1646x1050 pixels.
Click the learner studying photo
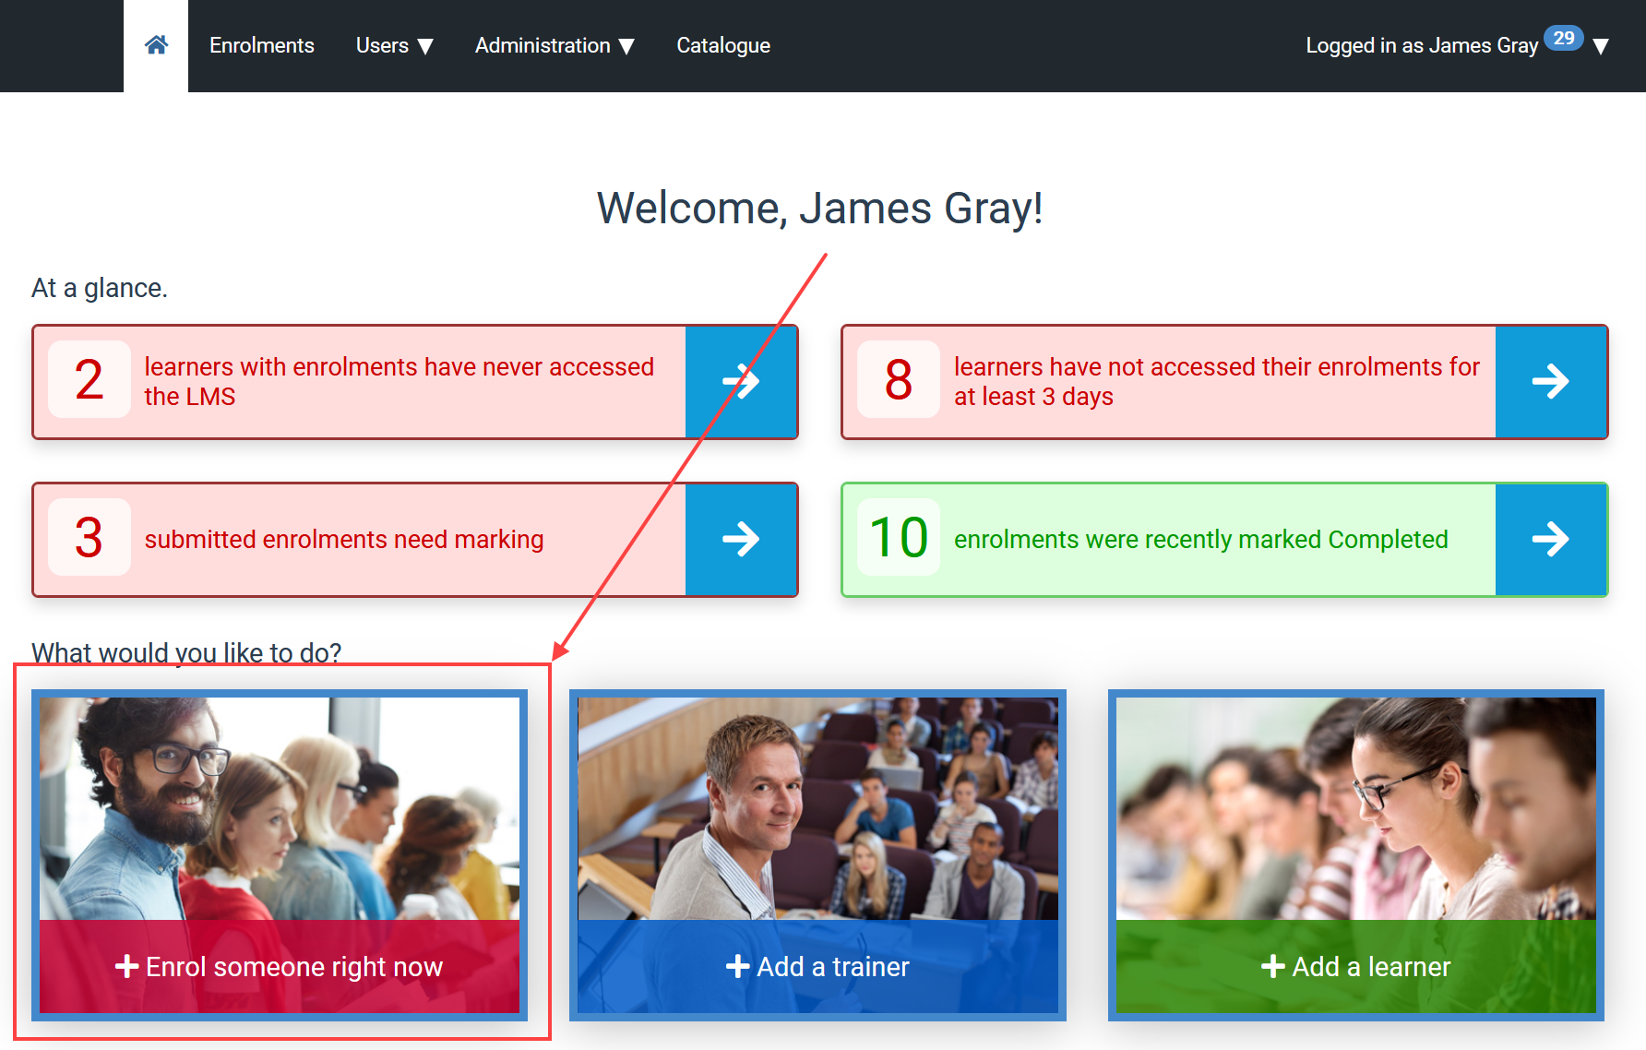(x=1356, y=808)
